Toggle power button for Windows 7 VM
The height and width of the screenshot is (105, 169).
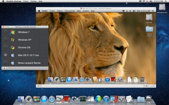[x=5, y=32]
